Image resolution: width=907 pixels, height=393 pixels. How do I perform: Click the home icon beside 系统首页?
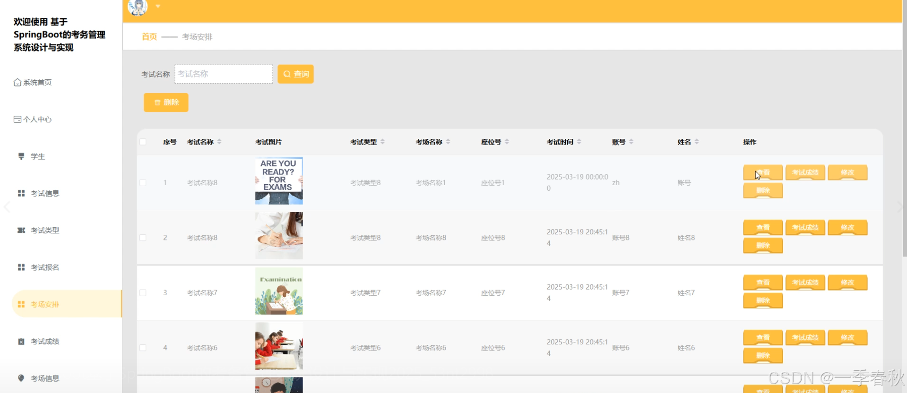click(x=17, y=82)
